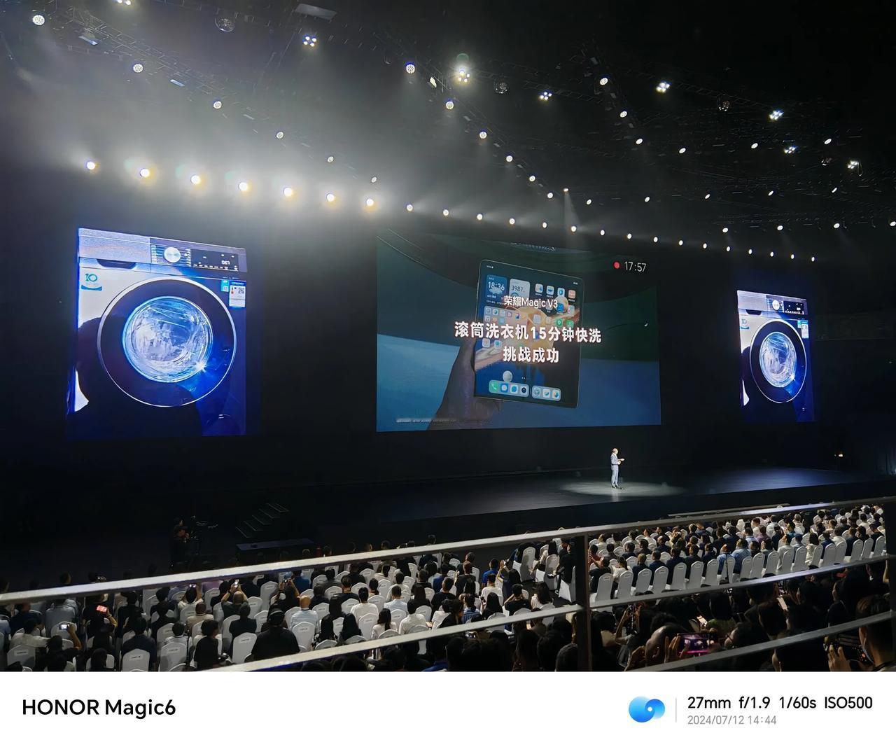This screenshot has height=747, width=896.
Task: Click the "荣耀Magic V3" label
Action: pyautogui.click(x=531, y=302)
